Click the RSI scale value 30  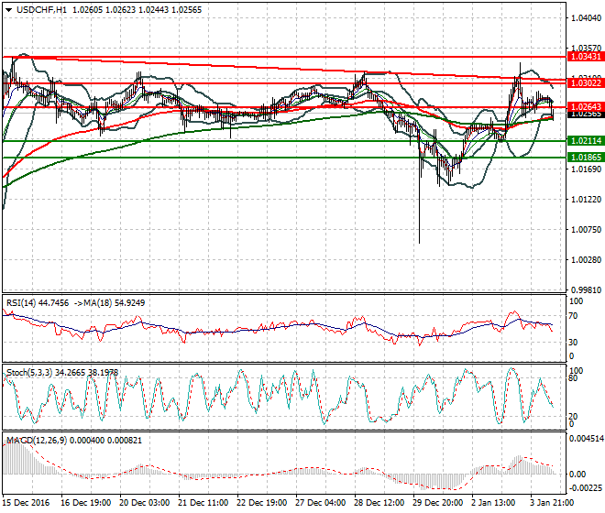tap(573, 342)
